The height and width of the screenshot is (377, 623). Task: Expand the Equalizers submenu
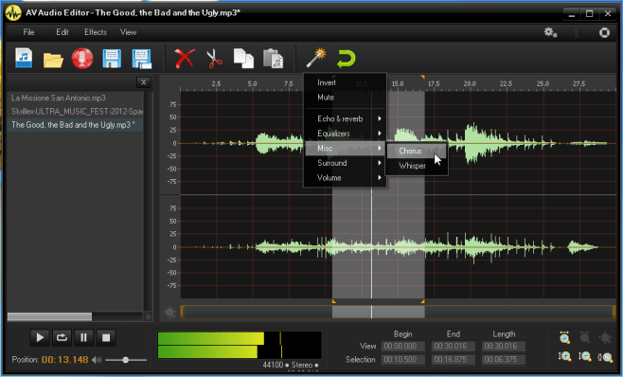pyautogui.click(x=345, y=134)
